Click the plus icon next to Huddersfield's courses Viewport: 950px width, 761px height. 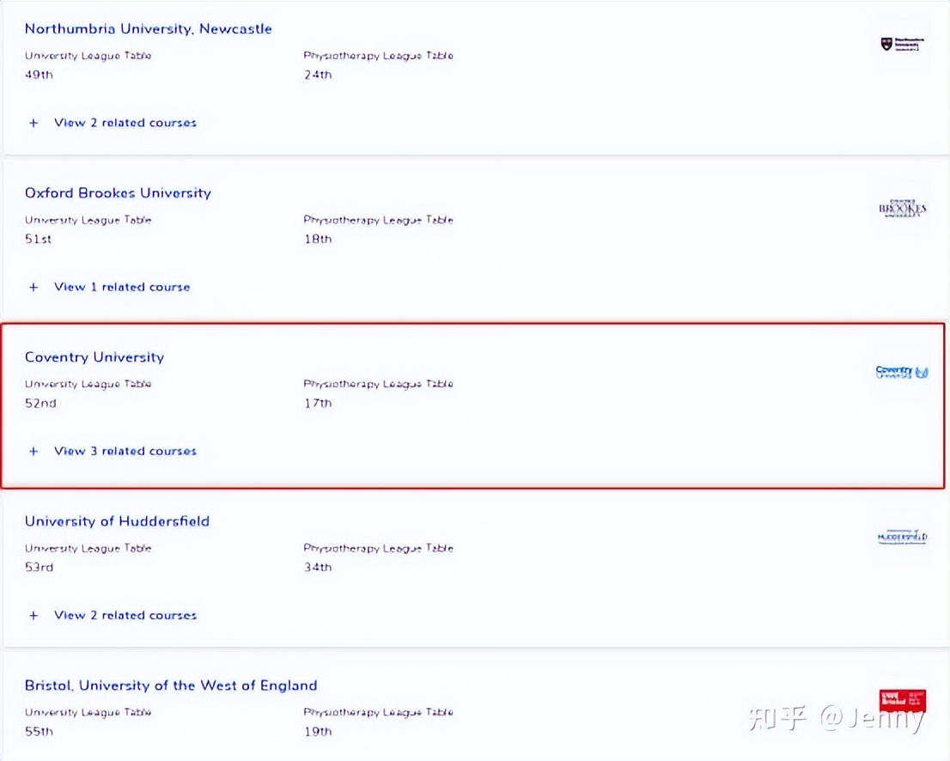(x=33, y=614)
